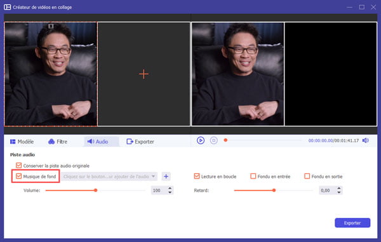
Task: Toggle Conserver la piste audio originale checkbox
Action: [18, 166]
